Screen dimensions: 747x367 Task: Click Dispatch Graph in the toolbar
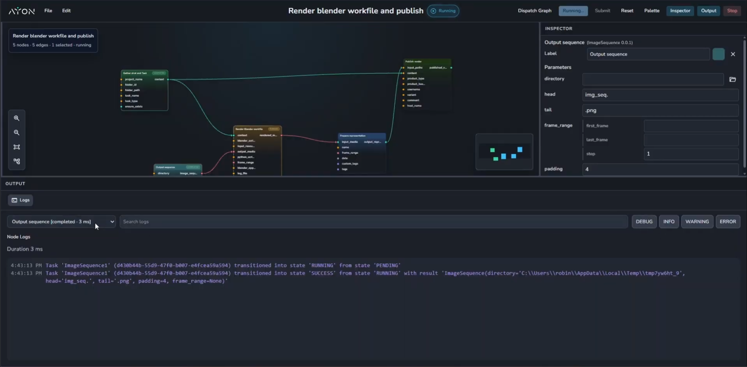(x=534, y=11)
